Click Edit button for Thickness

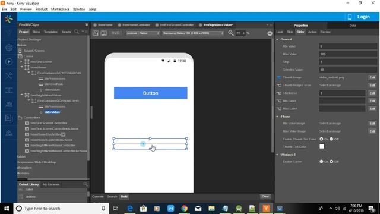pyautogui.click(x=372, y=93)
